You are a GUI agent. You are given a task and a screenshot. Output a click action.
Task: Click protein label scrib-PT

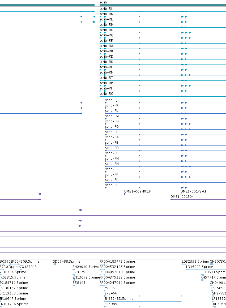(x=112, y=169)
